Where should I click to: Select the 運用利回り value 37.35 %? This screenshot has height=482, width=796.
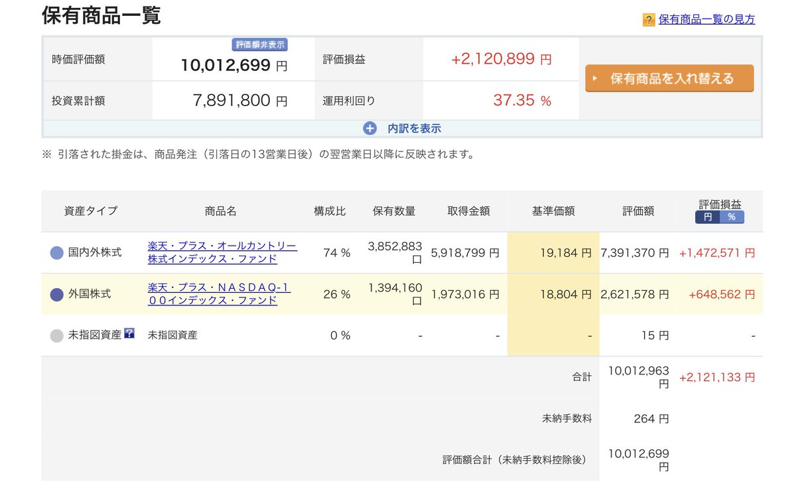pos(522,100)
